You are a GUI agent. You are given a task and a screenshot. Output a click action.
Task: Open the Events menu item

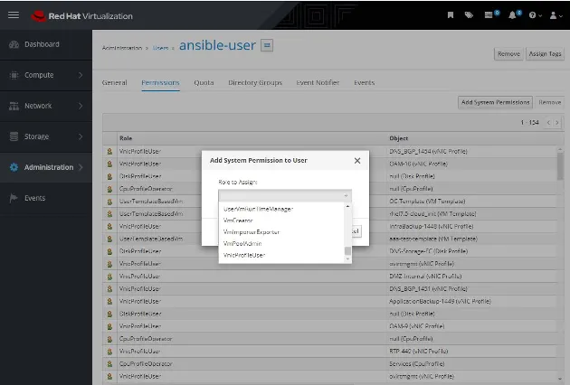click(46, 198)
